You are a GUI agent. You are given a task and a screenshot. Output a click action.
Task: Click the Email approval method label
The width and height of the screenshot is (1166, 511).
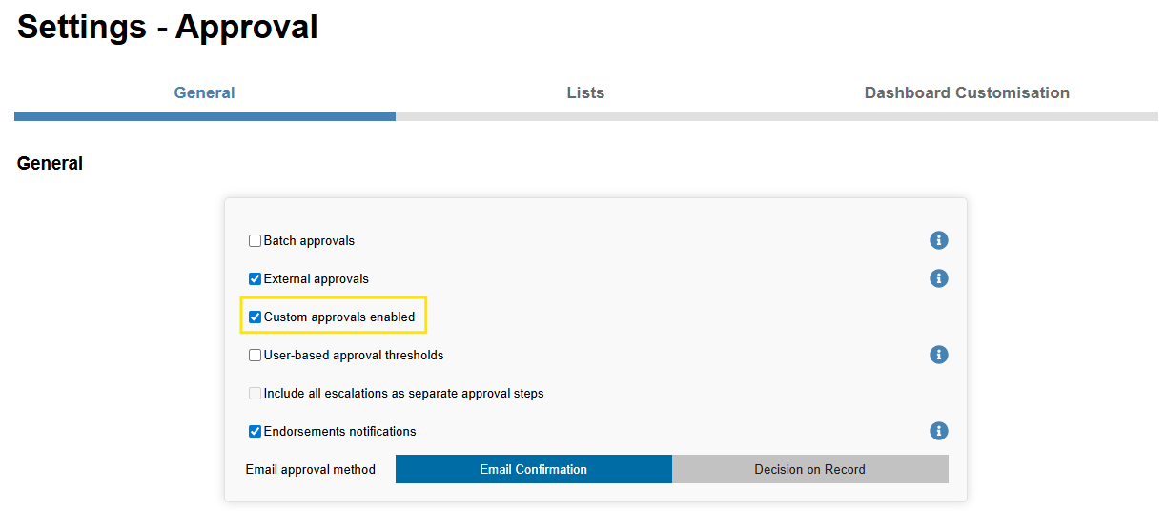point(311,469)
